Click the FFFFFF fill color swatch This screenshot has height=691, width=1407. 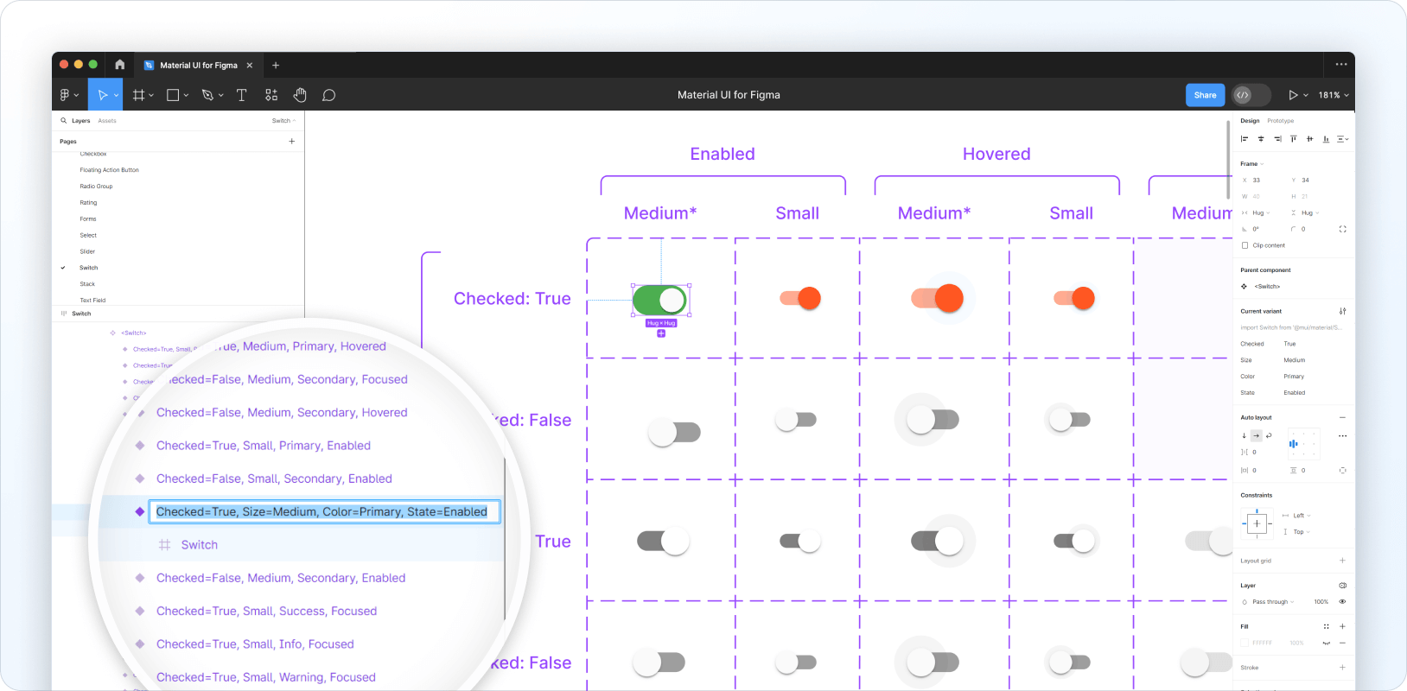tap(1245, 643)
